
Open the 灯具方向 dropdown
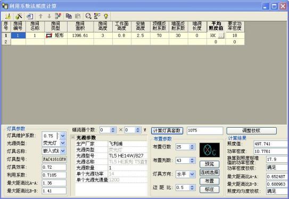192,174
